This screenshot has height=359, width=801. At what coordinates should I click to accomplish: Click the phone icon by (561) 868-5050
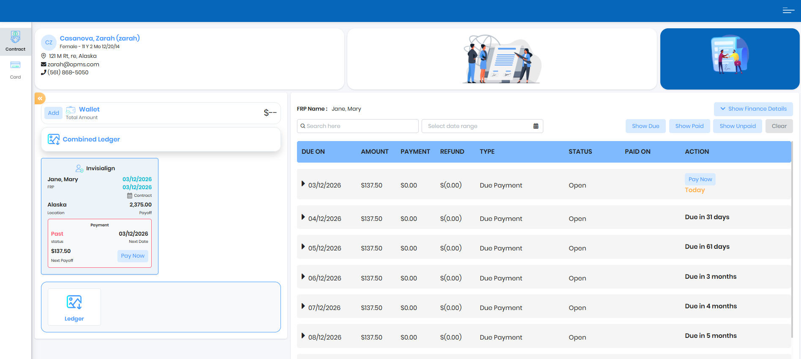[44, 72]
